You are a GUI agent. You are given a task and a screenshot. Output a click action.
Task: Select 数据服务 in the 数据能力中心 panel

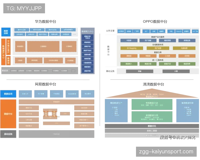coord(87,42)
